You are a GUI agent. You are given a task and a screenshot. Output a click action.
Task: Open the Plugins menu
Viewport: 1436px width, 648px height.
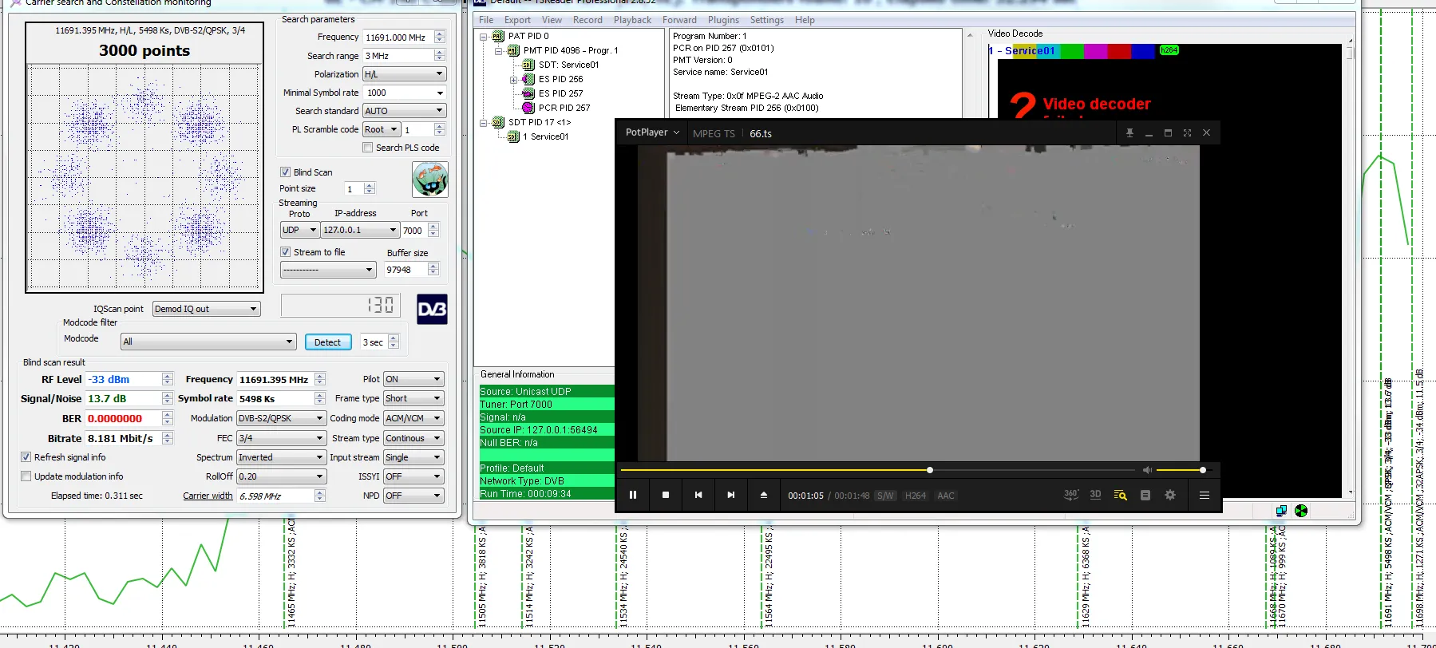[x=723, y=20]
